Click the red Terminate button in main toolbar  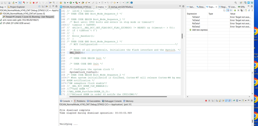click(34, 3)
